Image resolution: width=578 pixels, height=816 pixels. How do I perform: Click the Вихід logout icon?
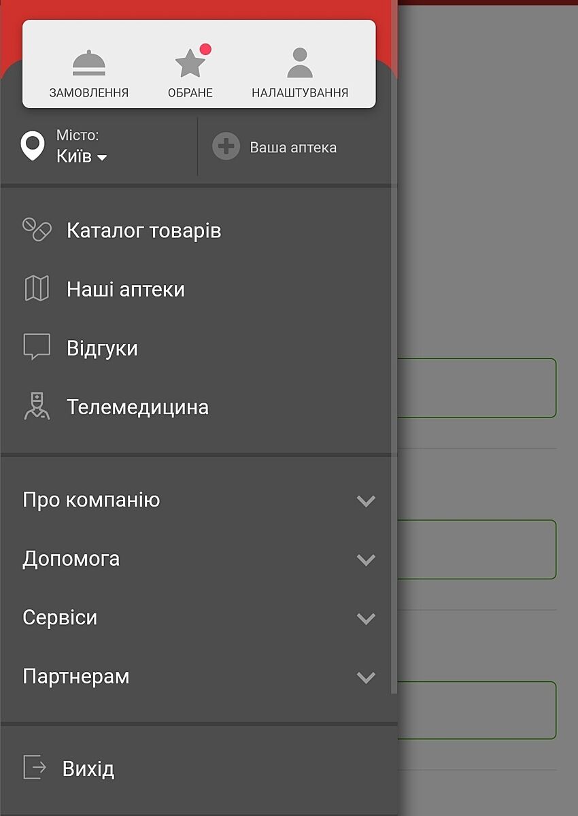35,768
